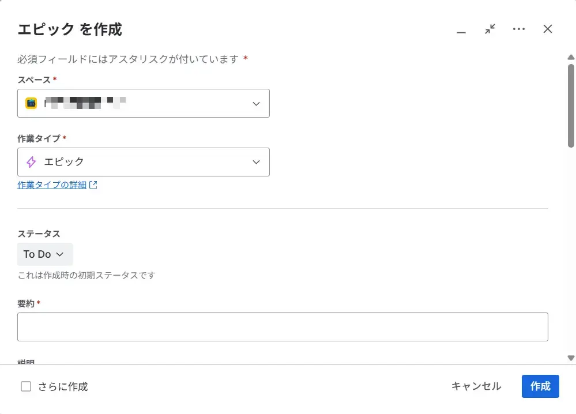
Task: Click the project avatar icon in the Space field
Action: [30, 103]
